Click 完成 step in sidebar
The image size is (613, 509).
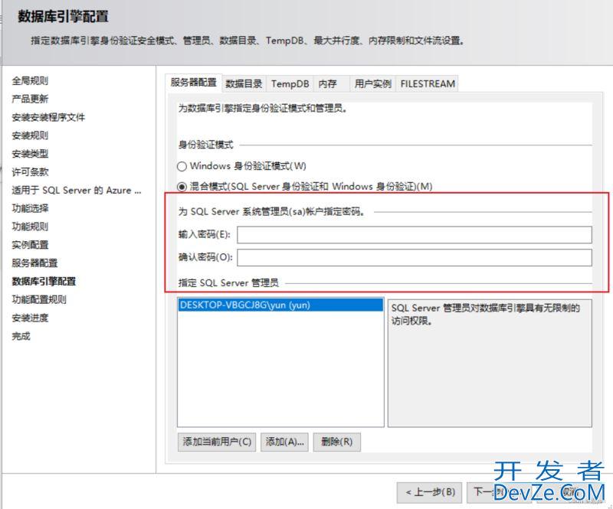pyautogui.click(x=21, y=336)
